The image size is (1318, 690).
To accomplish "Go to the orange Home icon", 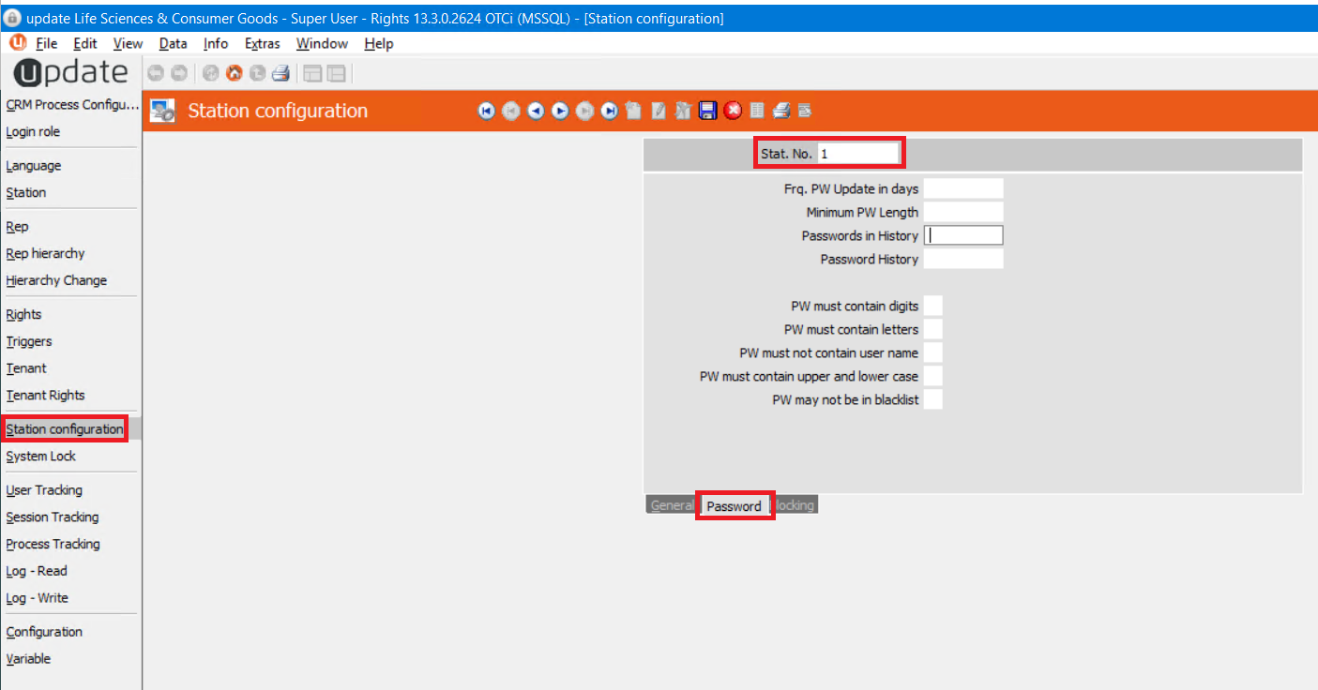I will click(x=234, y=73).
